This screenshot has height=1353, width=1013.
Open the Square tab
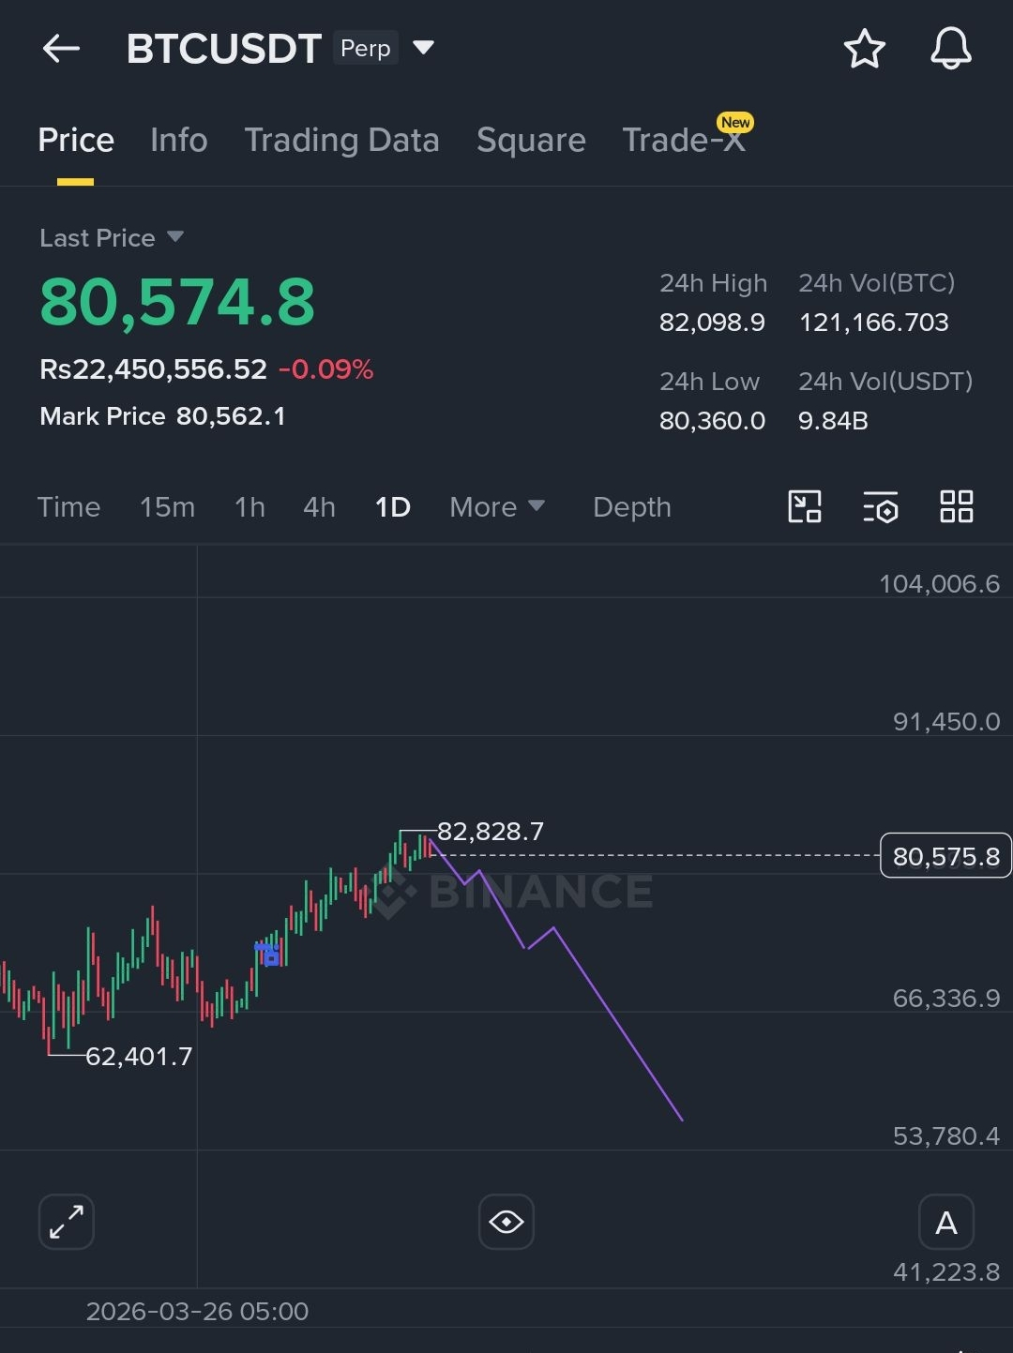(531, 140)
